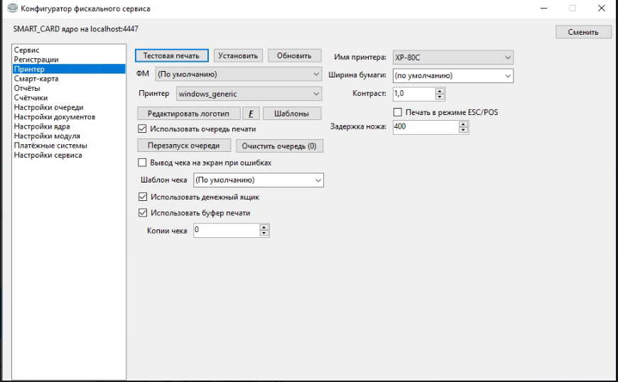Screen dimensions: 618x382
Task: Open 'Настройки документов' in sidebar
Action: 69,117
